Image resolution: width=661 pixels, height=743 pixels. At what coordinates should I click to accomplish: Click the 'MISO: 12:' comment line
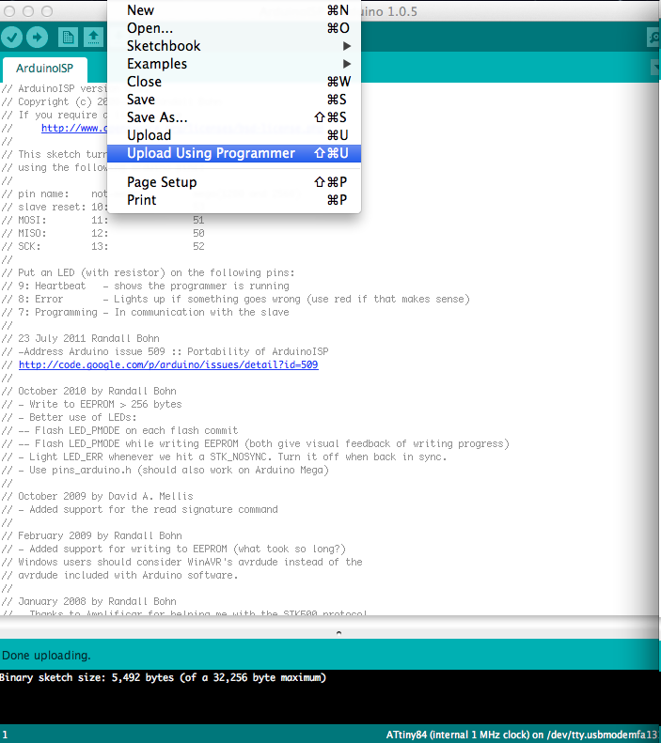click(102, 233)
